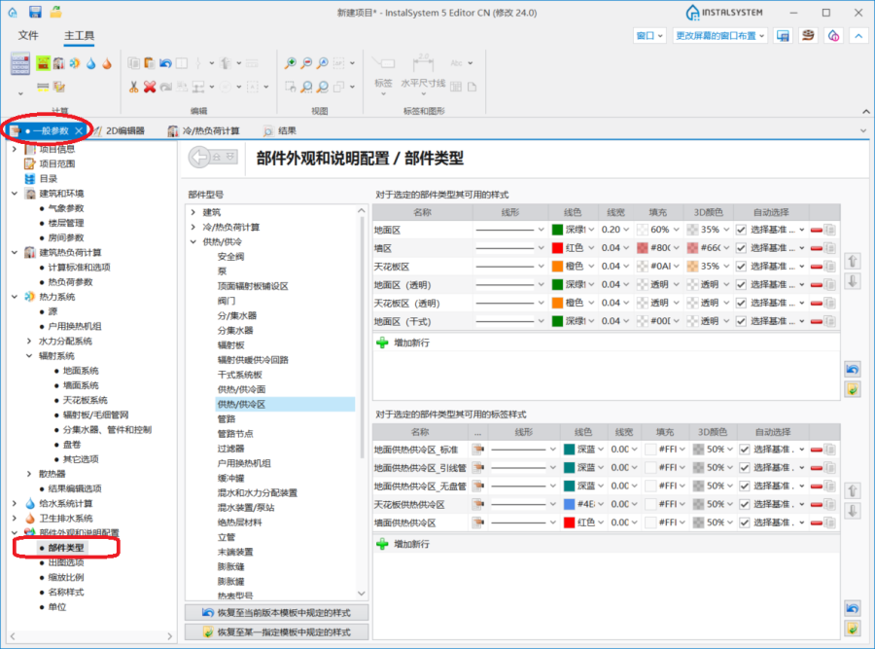Click the scissors cut icon
This screenshot has height=649, width=875.
[x=133, y=87]
